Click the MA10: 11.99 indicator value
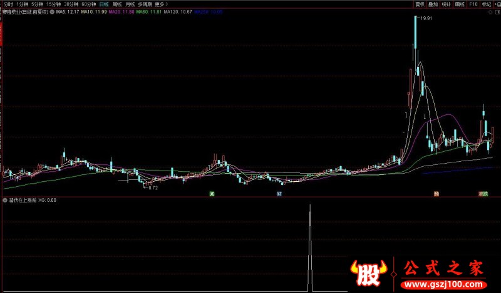This screenshot has height=293, width=501. click(94, 12)
